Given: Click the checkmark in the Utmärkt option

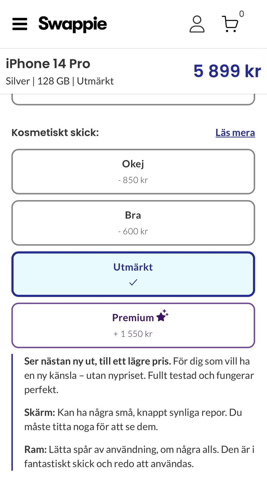Looking at the screenshot, I should pyautogui.click(x=133, y=283).
